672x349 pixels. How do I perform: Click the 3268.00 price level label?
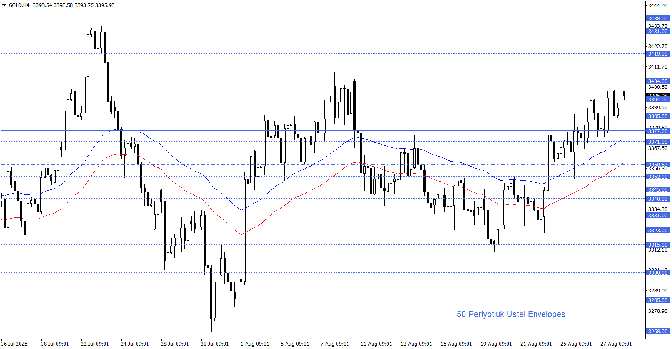657,331
